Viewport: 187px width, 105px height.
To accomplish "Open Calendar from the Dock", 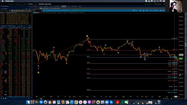I will (x=54, y=102).
